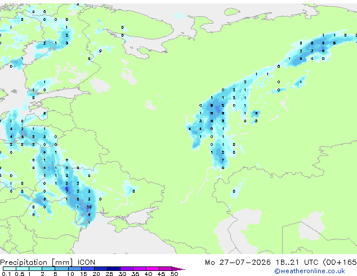Click the over-50 arrow end of legend
The image size is (357, 276).
pos(179,269)
